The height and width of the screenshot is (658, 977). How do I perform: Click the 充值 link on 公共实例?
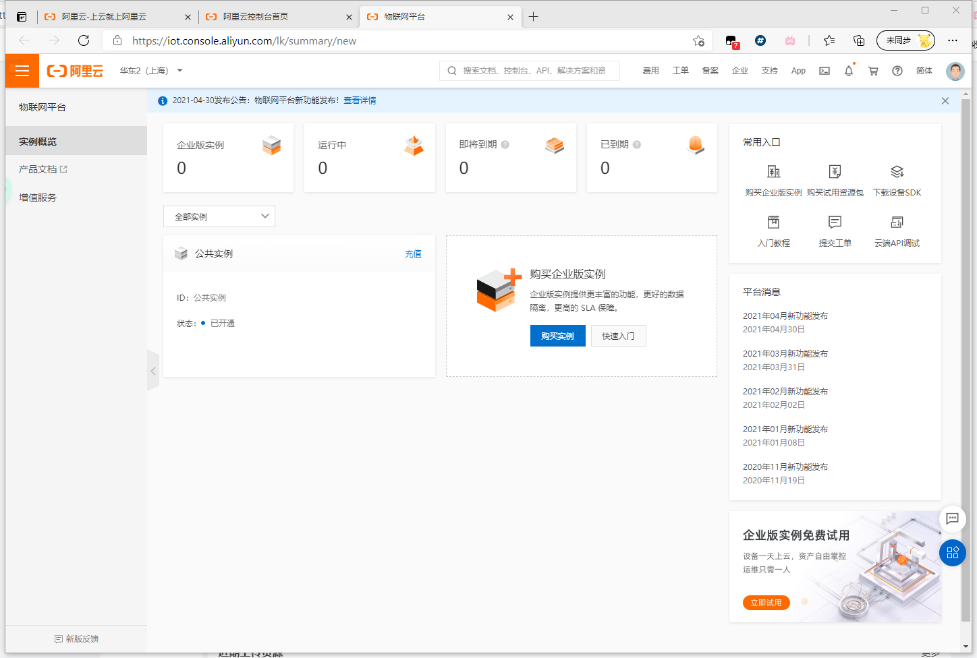coord(413,254)
